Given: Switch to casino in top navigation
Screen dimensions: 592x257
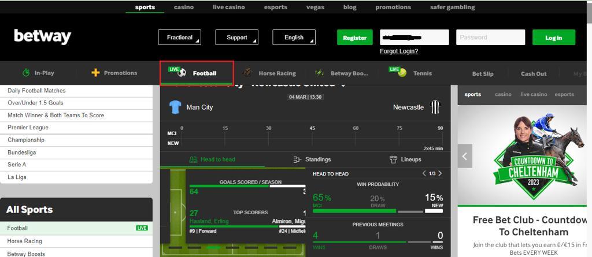Looking at the screenshot, I should (x=184, y=7).
